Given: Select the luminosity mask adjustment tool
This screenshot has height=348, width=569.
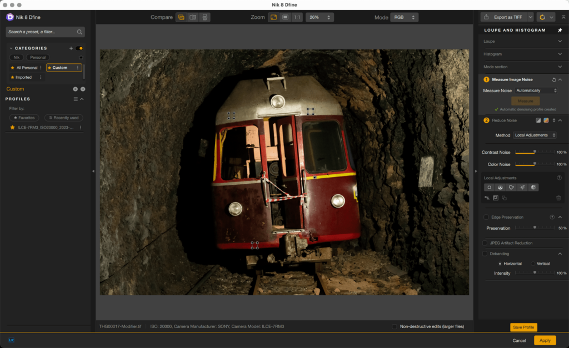Looking at the screenshot, I should 522,188.
